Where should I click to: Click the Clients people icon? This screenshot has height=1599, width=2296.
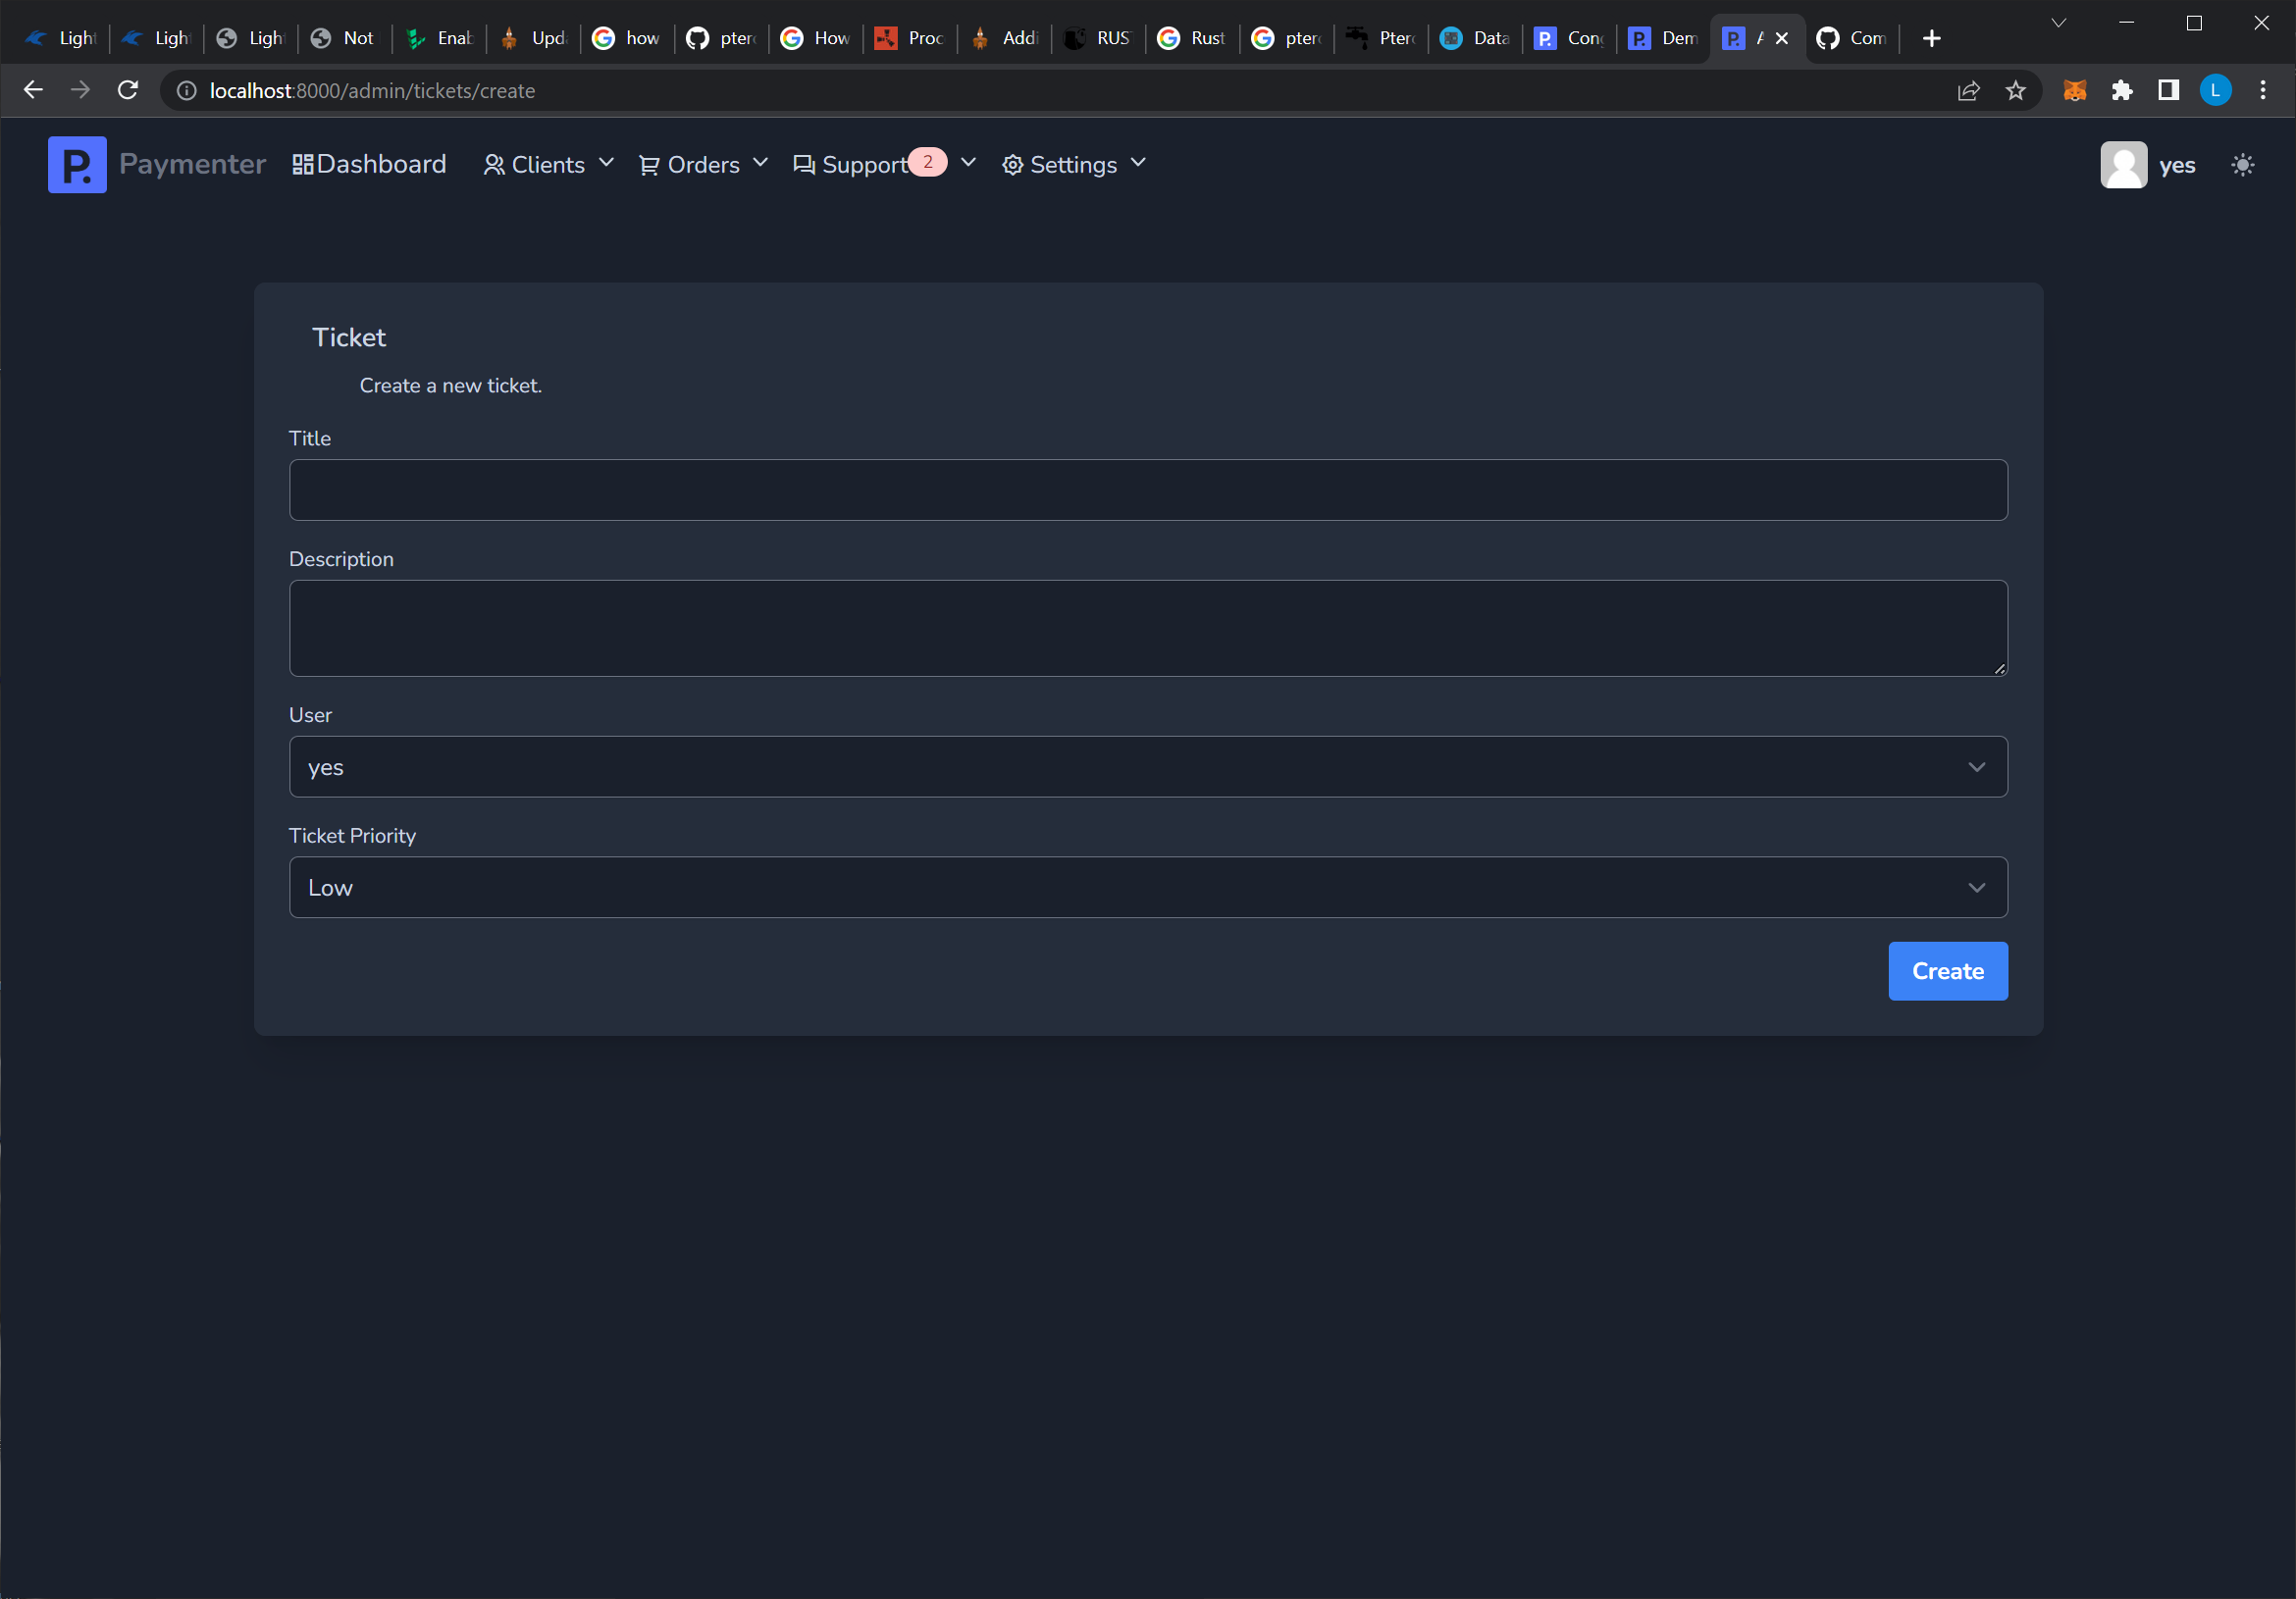click(x=493, y=164)
